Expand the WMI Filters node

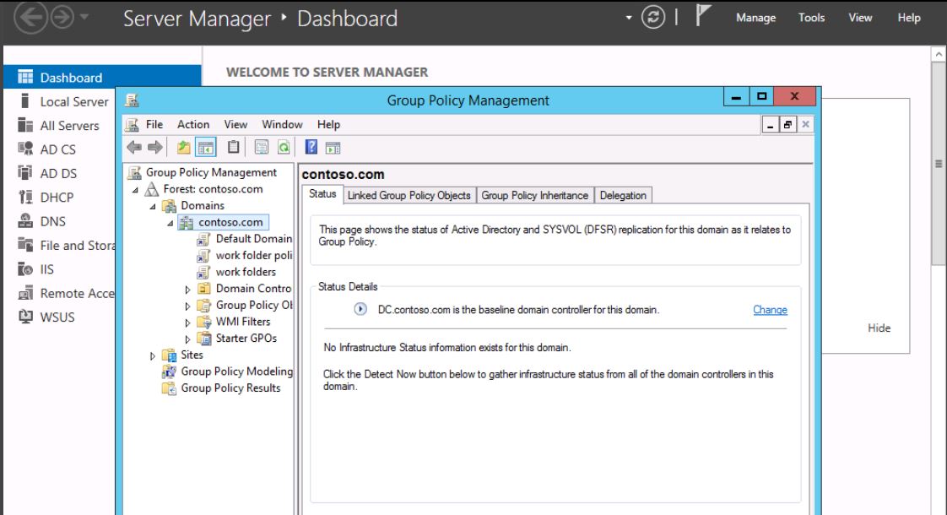(x=188, y=323)
